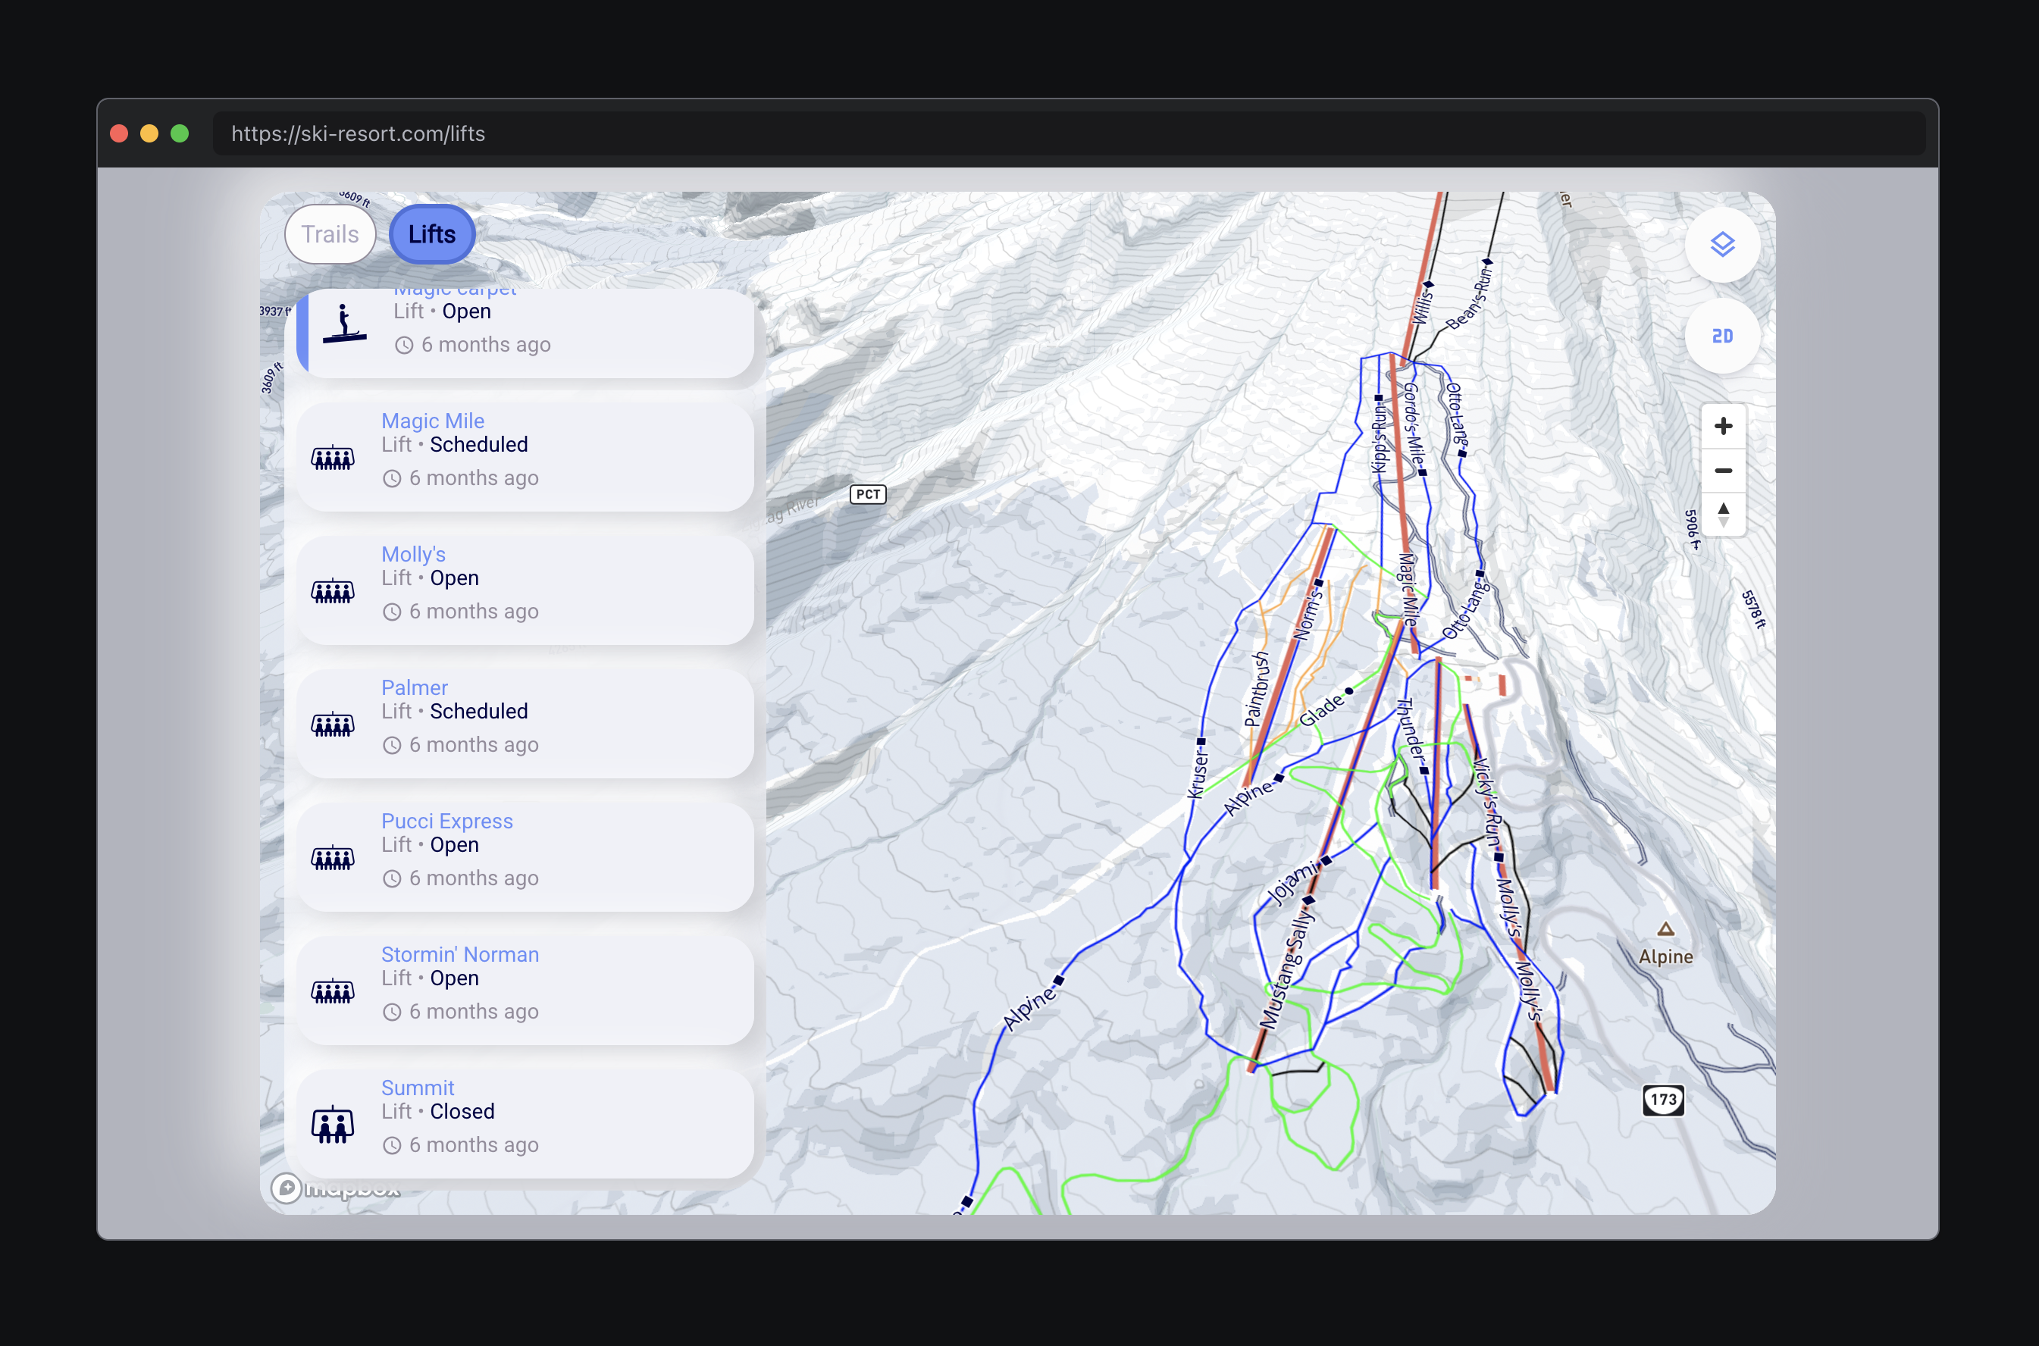
Task: Open the Pucci Express lift link
Action: 446,821
